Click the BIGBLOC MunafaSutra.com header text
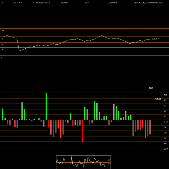The width and height of the screenshot is (169, 169). click(x=148, y=3)
